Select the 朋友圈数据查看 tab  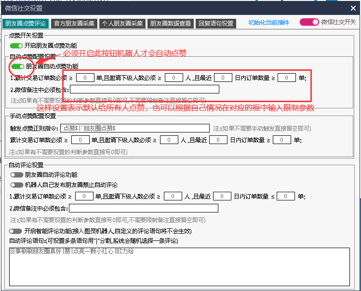[x=171, y=23]
